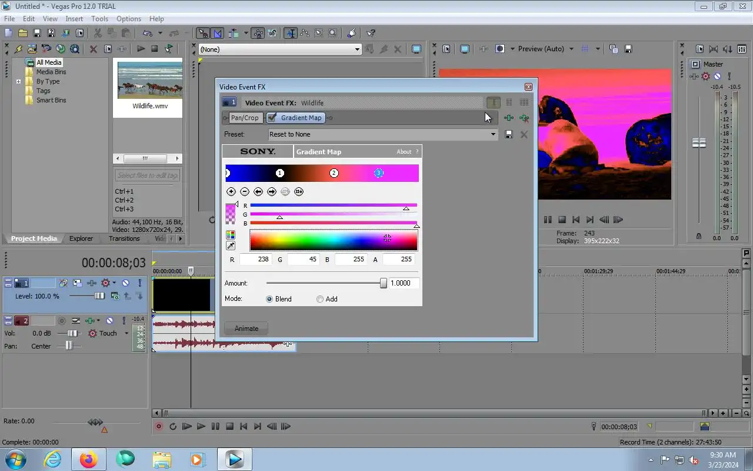The width and height of the screenshot is (753, 471).
Task: Open the Preview (Auto) quality dropdown
Action: coord(571,49)
